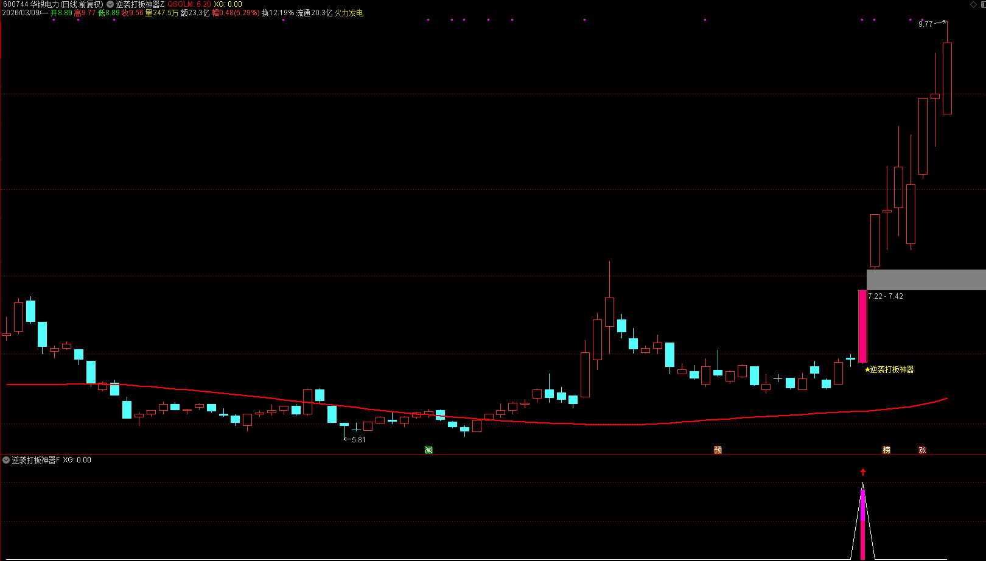The height and width of the screenshot is (561, 986).
Task: Click the closing price 收9.56
Action: (133, 13)
